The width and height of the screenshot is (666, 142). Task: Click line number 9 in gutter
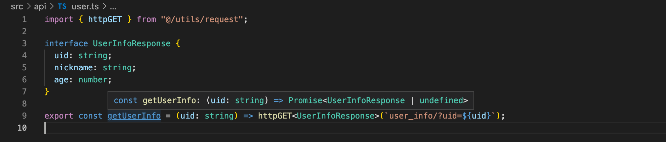pos(24,116)
